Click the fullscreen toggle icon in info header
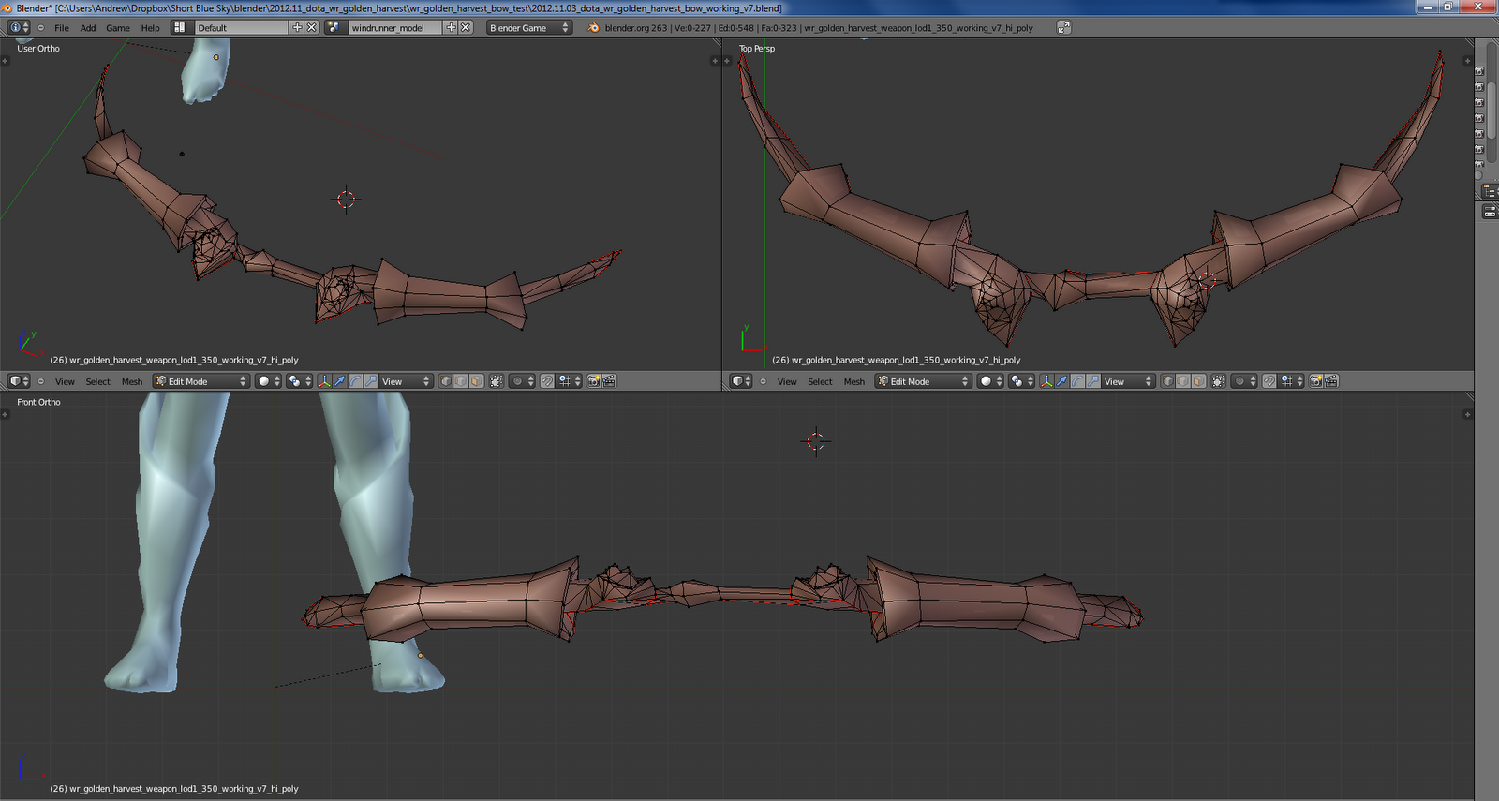Image resolution: width=1499 pixels, height=801 pixels. tap(1063, 28)
